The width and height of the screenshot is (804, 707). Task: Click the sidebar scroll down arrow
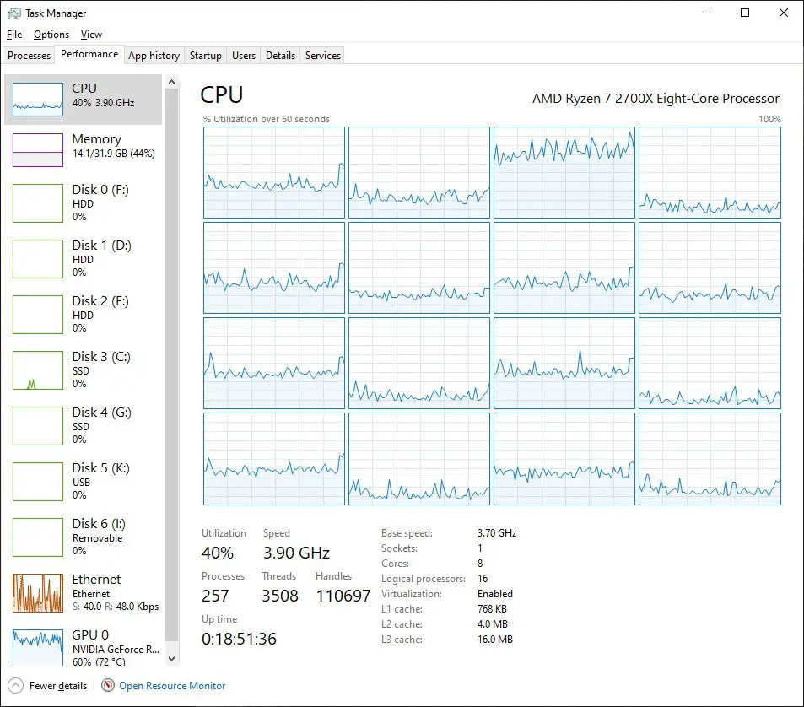click(x=172, y=659)
